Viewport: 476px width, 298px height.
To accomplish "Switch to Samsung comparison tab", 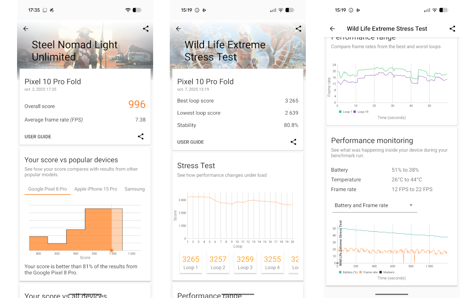I will (x=135, y=189).
